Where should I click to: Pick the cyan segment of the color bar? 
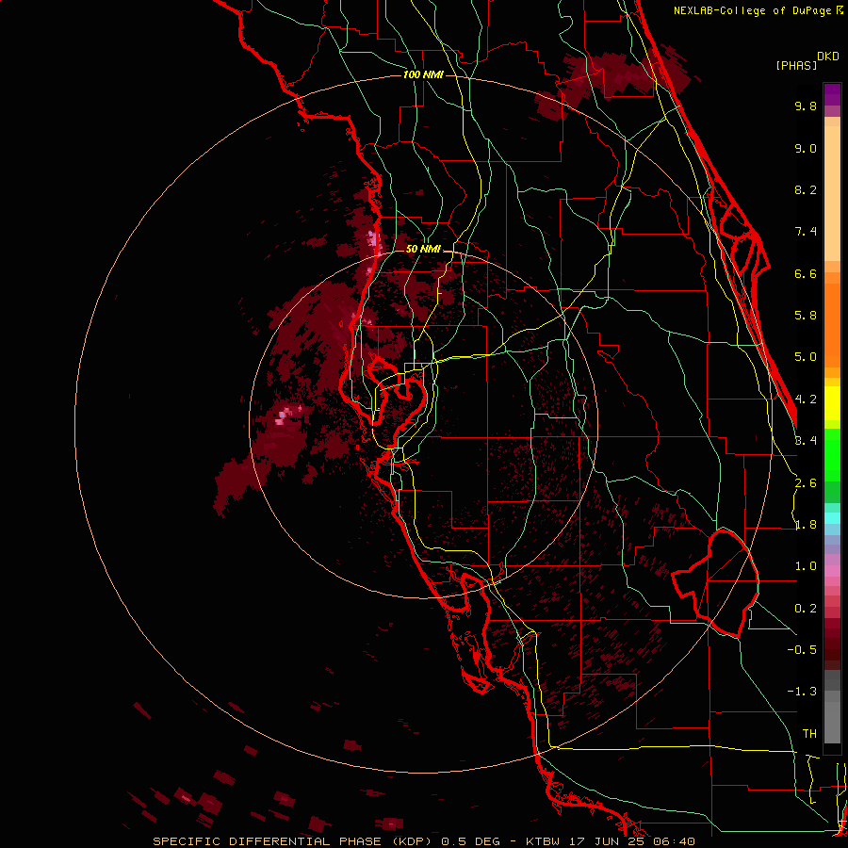tap(832, 518)
